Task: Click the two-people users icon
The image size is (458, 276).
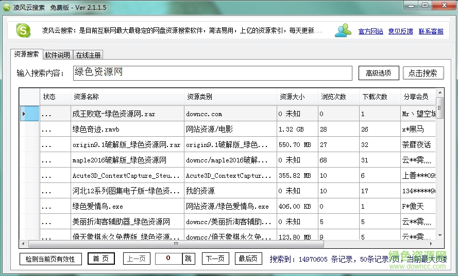Action: point(343,31)
